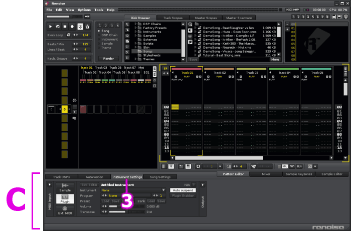
Task: Open the Tools menu
Action: tap(99, 10)
